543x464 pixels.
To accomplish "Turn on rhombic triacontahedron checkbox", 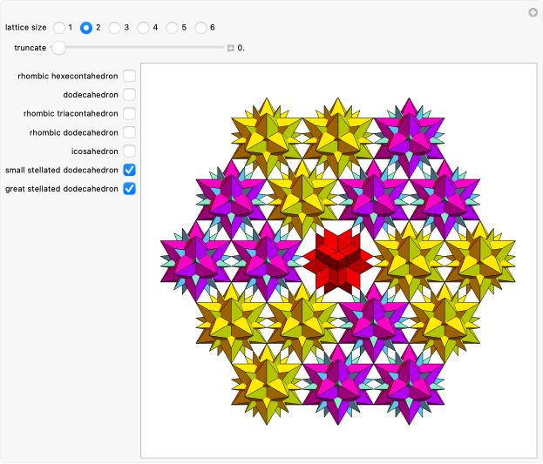I will (129, 113).
